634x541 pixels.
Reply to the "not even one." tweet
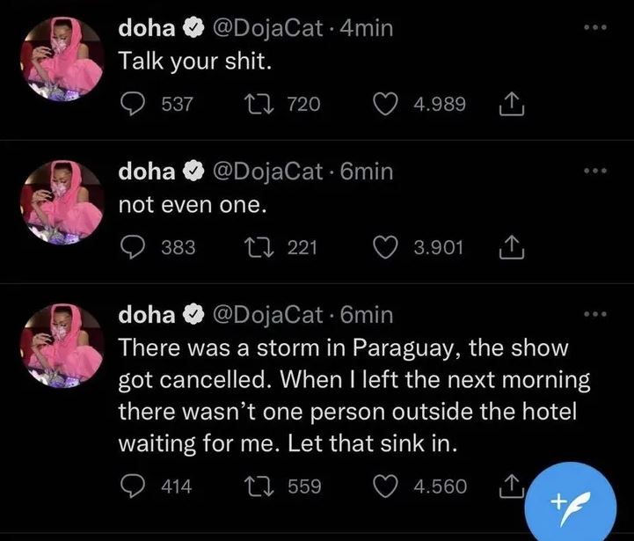pyautogui.click(x=133, y=248)
